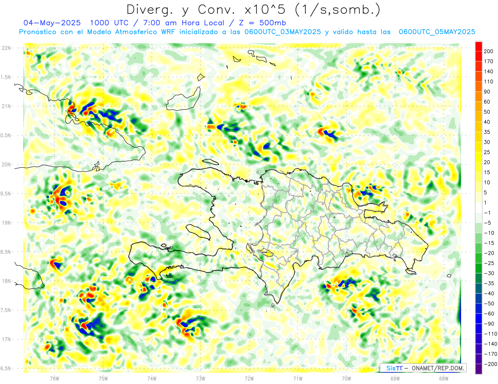Click the "-35" color scale label
This screenshot has width=498, height=384.
coord(490,283)
